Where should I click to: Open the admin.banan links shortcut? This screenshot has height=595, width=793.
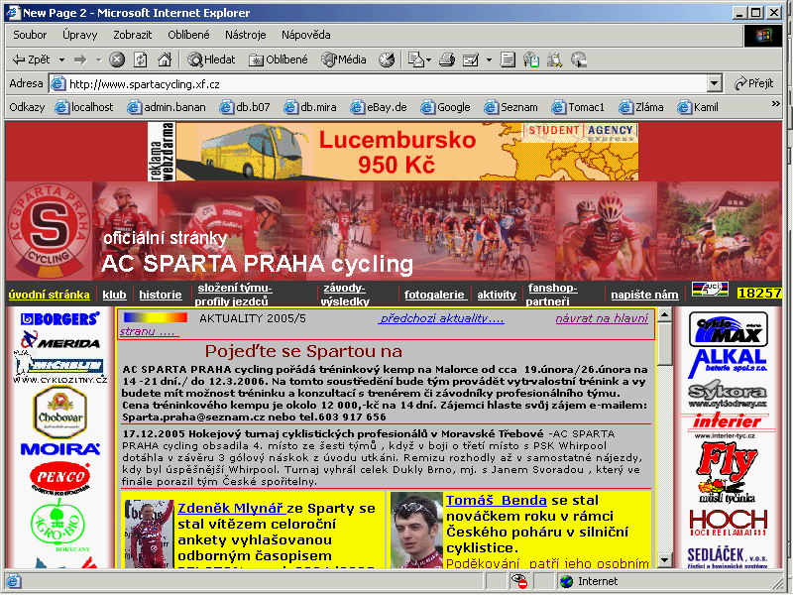pos(167,107)
